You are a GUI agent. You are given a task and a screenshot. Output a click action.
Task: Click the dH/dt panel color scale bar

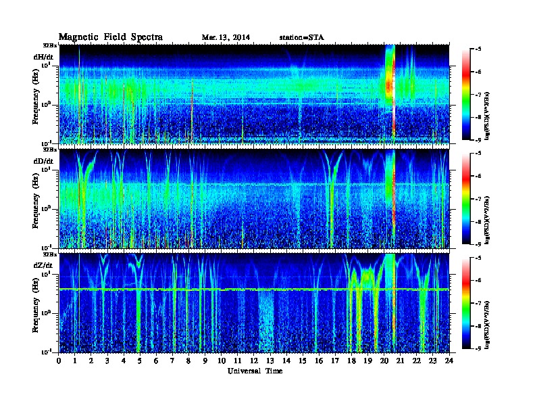(466, 94)
